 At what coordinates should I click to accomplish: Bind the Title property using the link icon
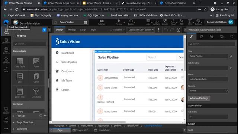[231, 56]
